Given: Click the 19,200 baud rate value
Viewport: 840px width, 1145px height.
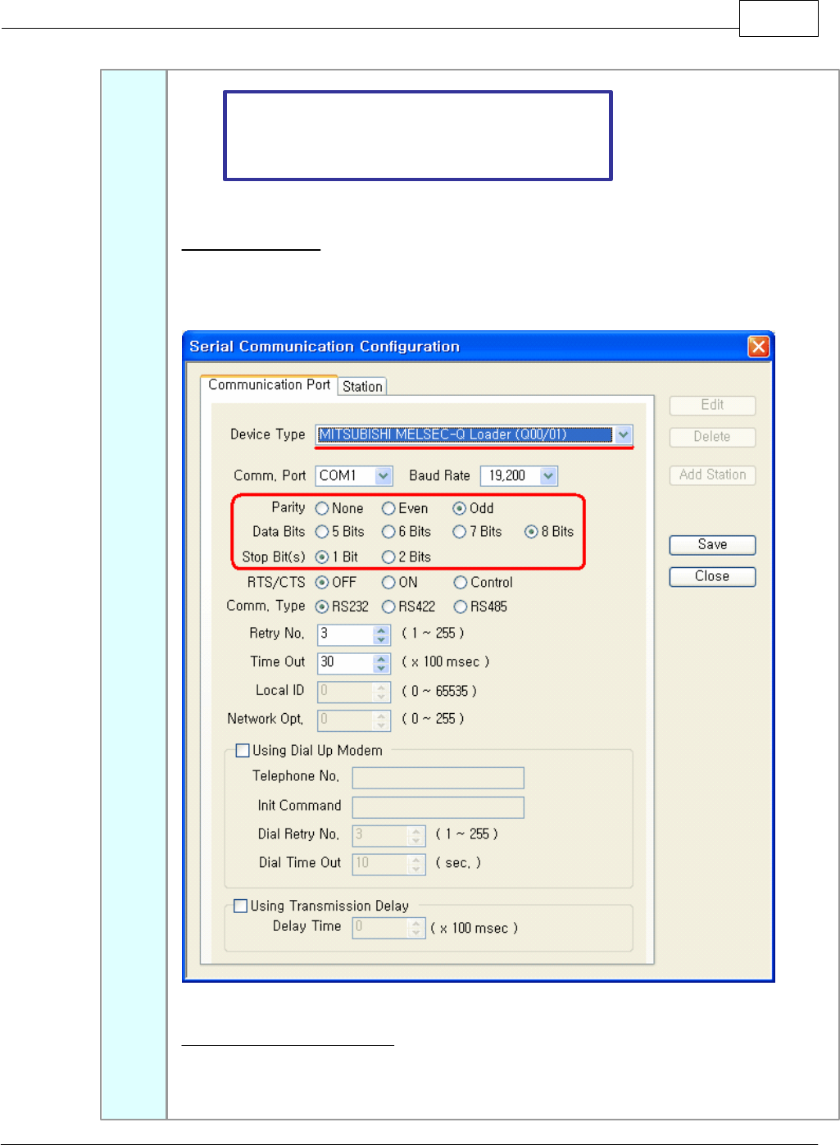Looking at the screenshot, I should point(507,475).
